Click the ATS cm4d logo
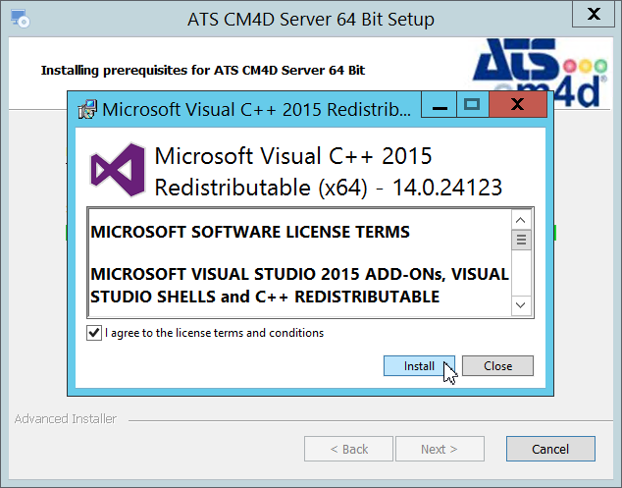Viewport: 622px width, 488px height. 537,69
